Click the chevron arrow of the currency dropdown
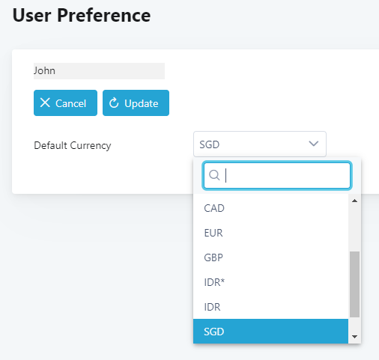Image resolution: width=379 pixels, height=360 pixels. pyautogui.click(x=314, y=144)
